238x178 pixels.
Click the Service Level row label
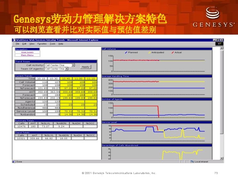pyautogui.click(x=25, y=111)
